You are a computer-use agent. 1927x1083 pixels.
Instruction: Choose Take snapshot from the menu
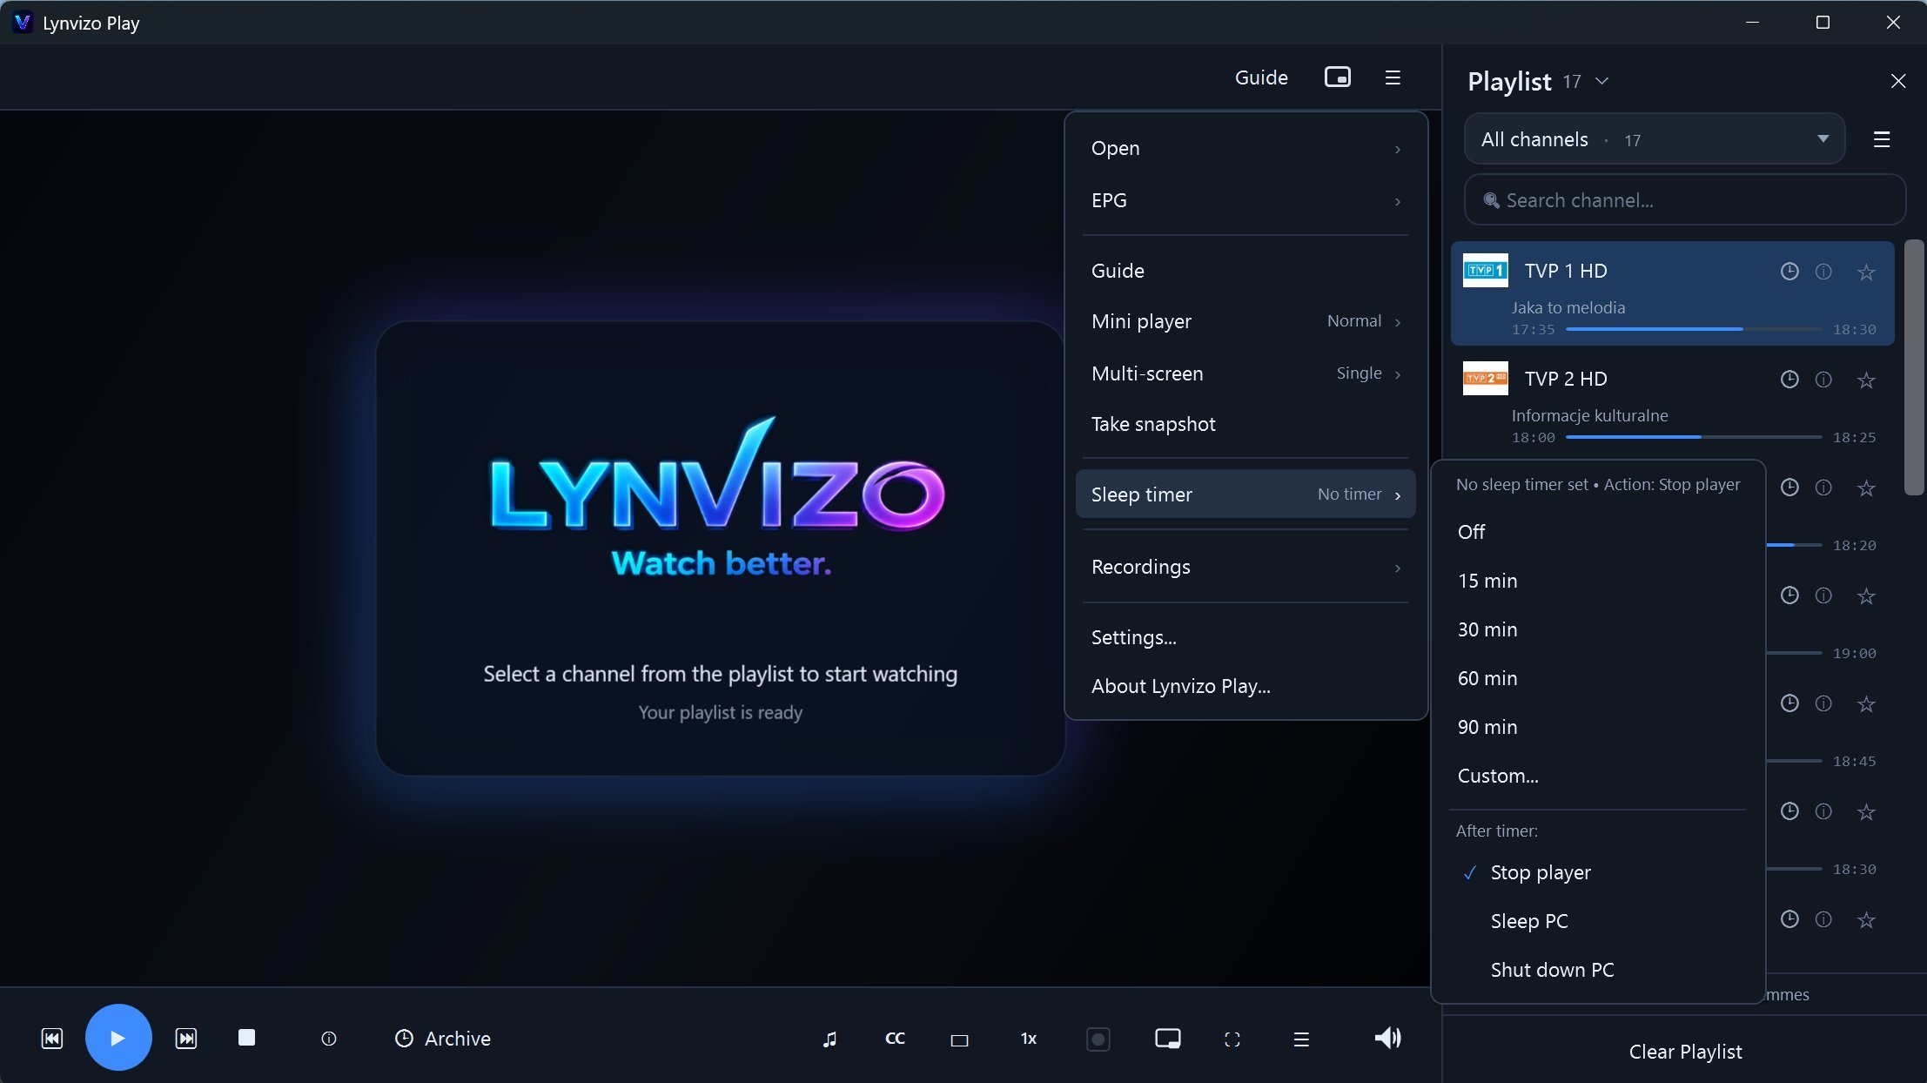[x=1245, y=424]
